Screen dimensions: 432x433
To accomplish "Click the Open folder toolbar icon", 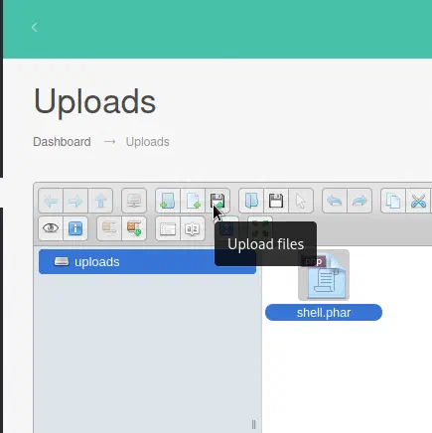I will [x=251, y=201].
